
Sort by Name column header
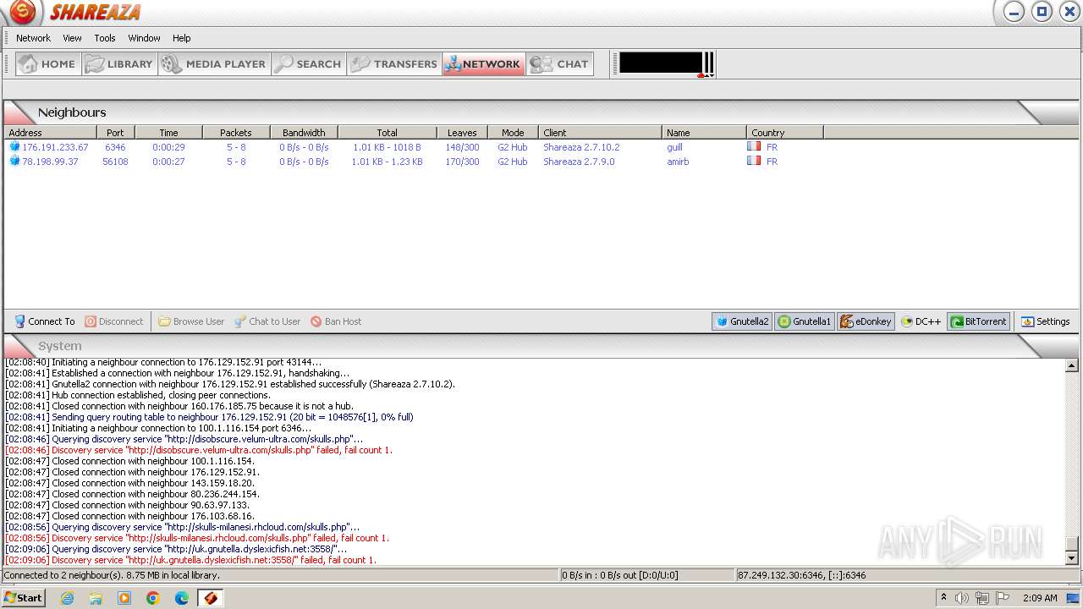tap(704, 133)
